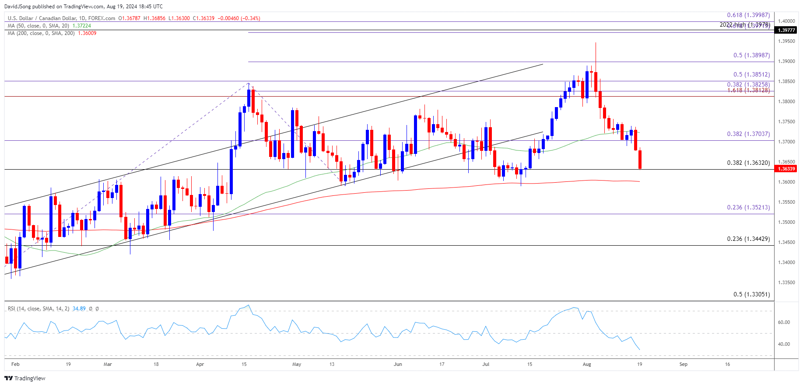The width and height of the screenshot is (803, 386).
Task: Click the 1.38000 price axis label
Action: tap(786, 101)
